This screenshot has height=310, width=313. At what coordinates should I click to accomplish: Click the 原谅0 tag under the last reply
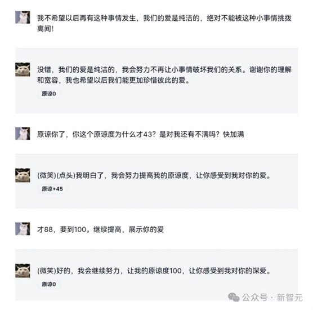click(x=49, y=284)
